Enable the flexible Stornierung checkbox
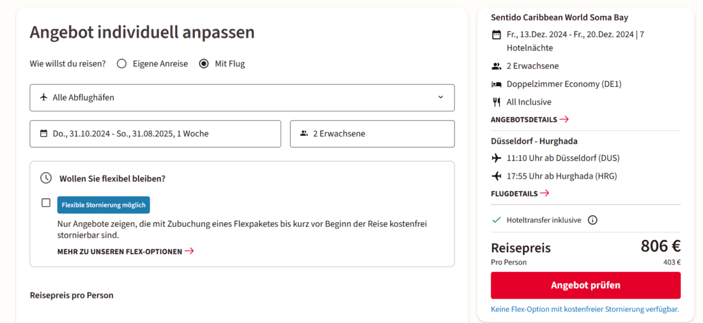The width and height of the screenshot is (703, 323). point(46,203)
